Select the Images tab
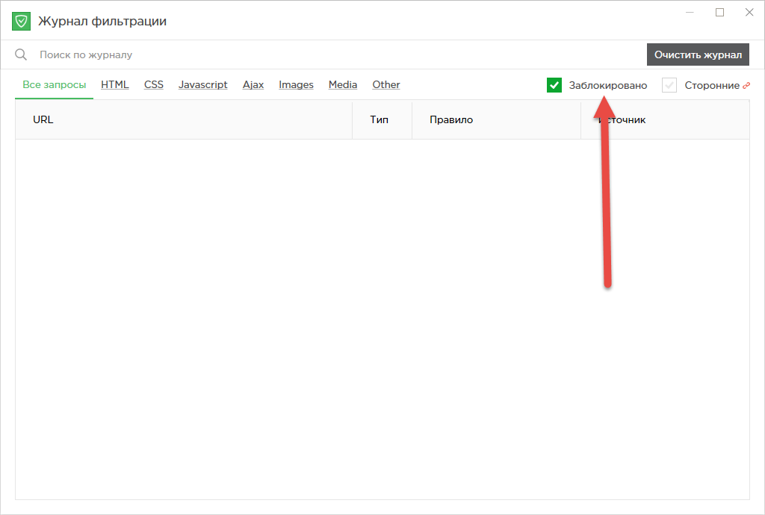 pyautogui.click(x=296, y=85)
